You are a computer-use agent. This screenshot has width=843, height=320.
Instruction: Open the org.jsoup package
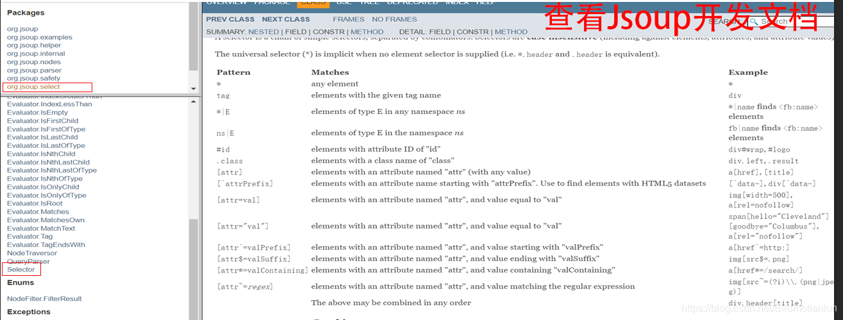[22, 29]
